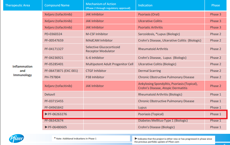Viewport: 230px width, 145px height.
Task: Select the Dermal Scarring indication
Action: coord(149,71)
